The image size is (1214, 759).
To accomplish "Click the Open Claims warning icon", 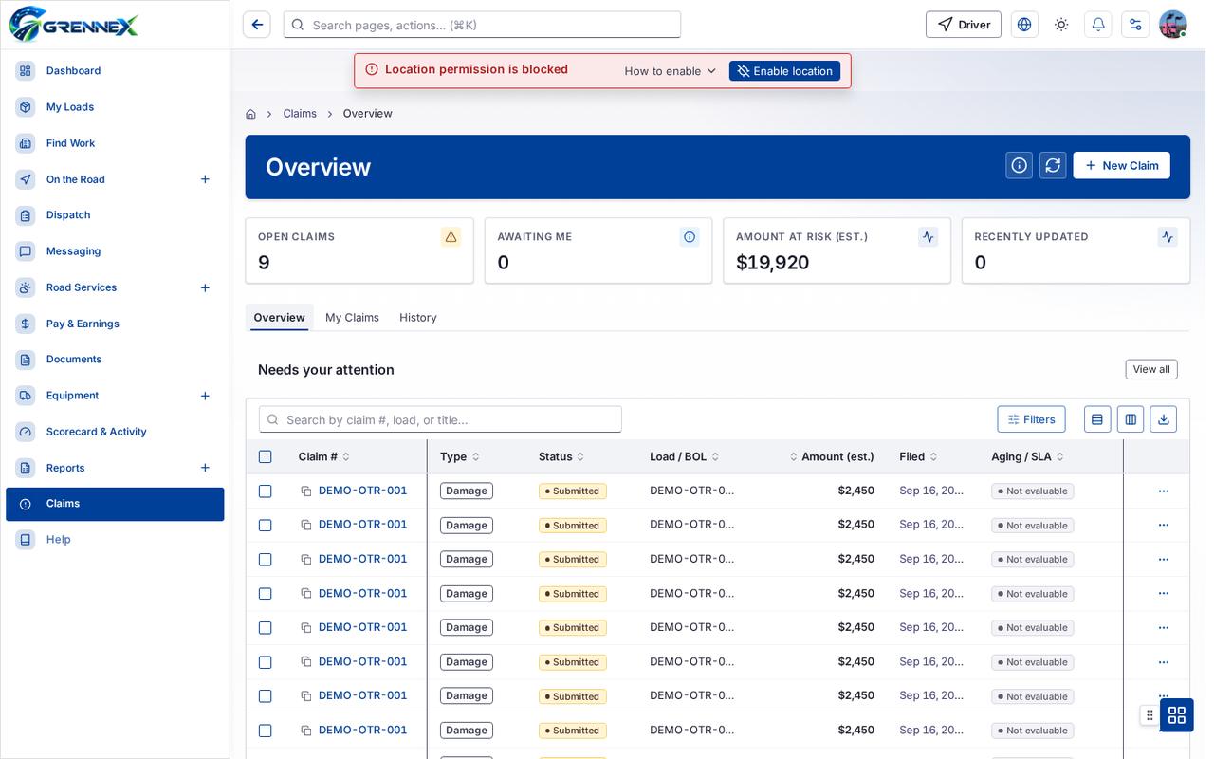I will pos(451,237).
